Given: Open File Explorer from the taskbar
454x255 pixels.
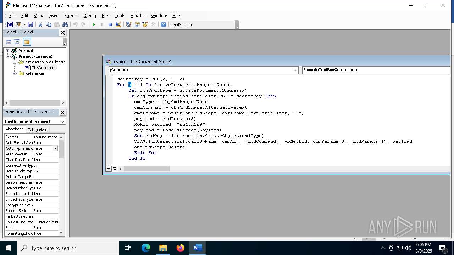Looking at the screenshot, I should click(x=163, y=248).
